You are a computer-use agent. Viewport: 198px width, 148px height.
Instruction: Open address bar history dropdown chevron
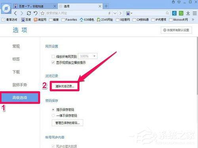click(115, 13)
